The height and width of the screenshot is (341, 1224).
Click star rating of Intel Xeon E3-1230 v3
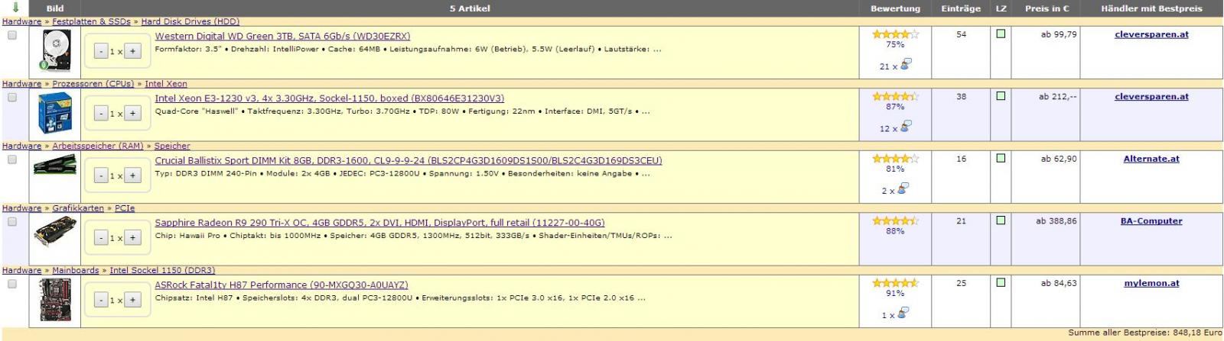point(896,97)
